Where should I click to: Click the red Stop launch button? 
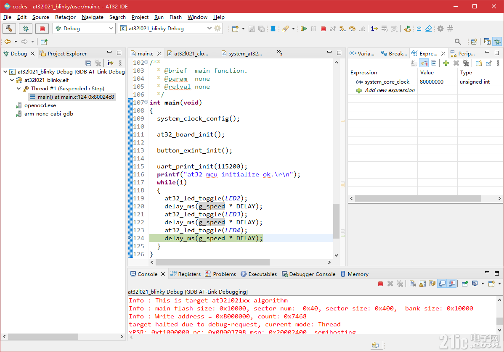pyautogui.click(x=42, y=29)
